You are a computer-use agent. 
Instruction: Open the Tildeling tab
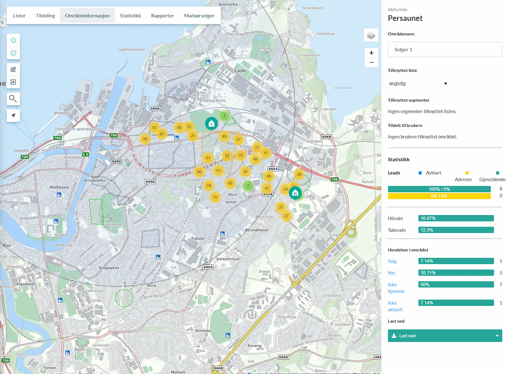45,16
